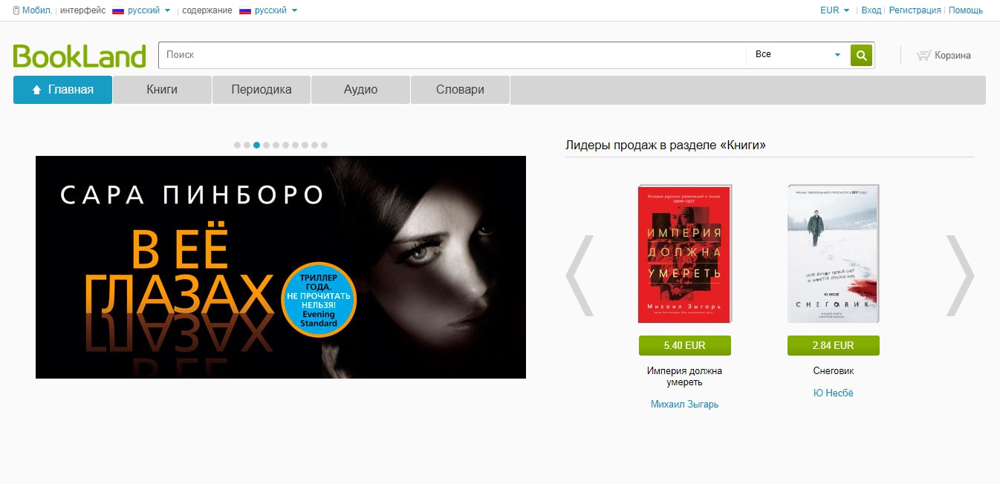This screenshot has width=1000, height=484.
Task: Select the fifth carousel dot indicator
Action: click(276, 145)
